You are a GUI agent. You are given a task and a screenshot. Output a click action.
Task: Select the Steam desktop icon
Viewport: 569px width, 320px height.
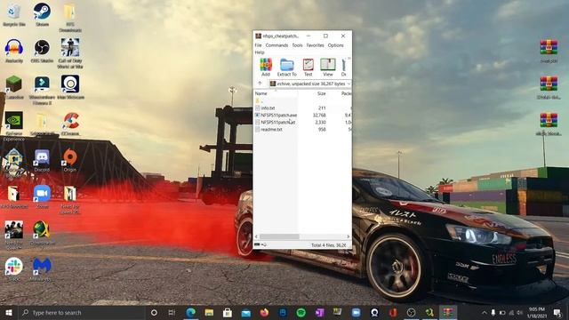point(42,15)
